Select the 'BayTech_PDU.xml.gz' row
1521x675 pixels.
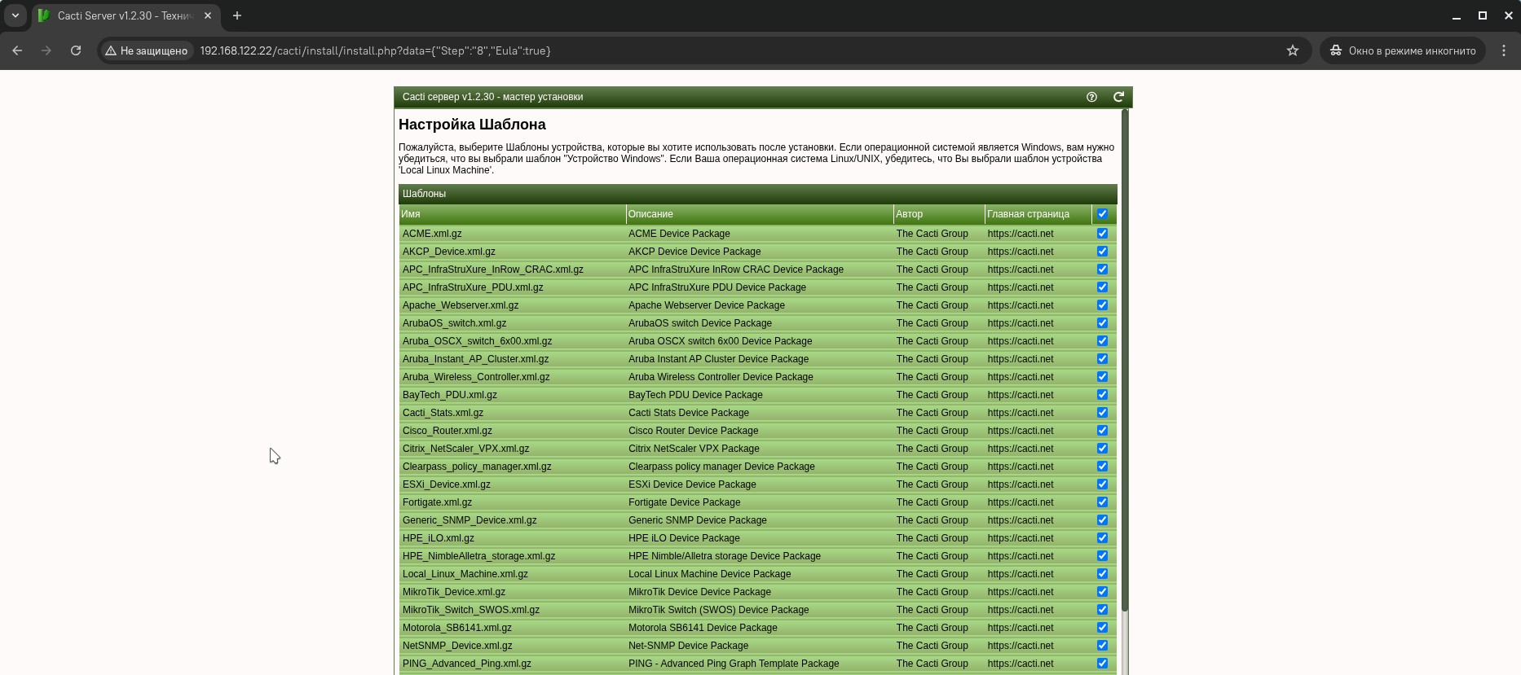click(x=758, y=395)
